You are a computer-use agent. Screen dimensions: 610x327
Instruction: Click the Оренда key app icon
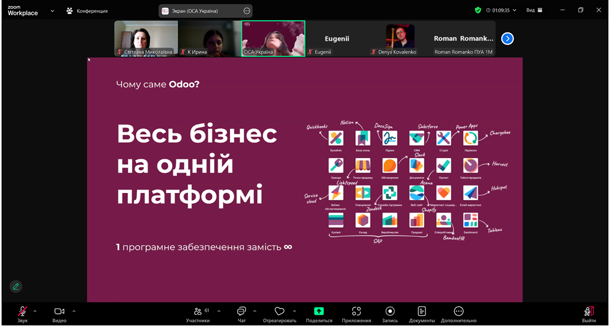(336, 165)
